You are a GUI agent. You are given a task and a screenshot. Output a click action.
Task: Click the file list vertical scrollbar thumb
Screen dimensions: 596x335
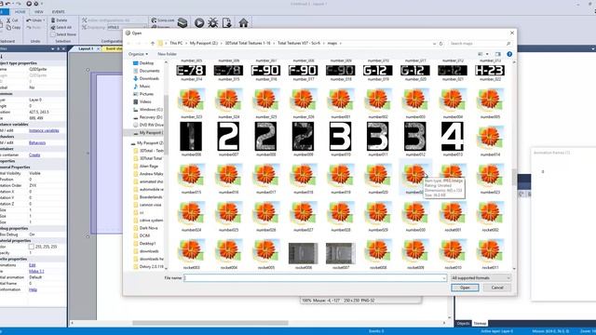[x=514, y=178]
